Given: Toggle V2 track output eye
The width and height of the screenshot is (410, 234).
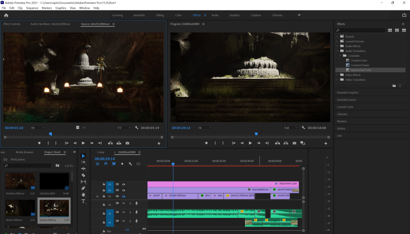Looking at the screenshot, I should (x=124, y=190).
